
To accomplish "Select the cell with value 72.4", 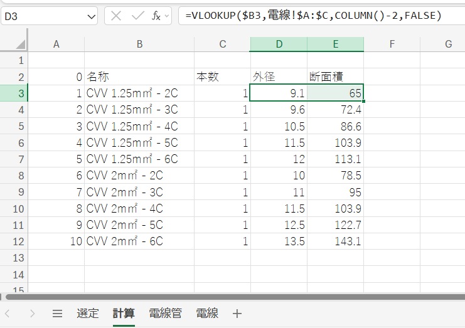I will (x=335, y=110).
